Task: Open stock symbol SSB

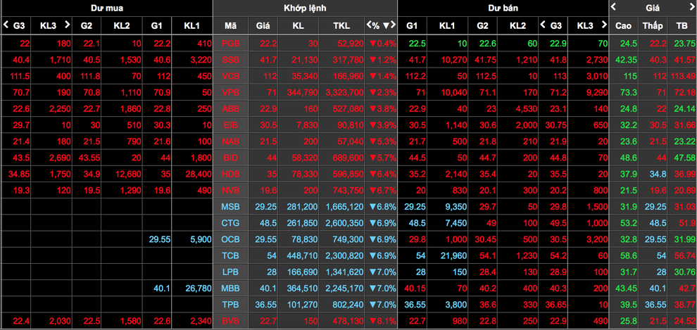Action: (230, 60)
